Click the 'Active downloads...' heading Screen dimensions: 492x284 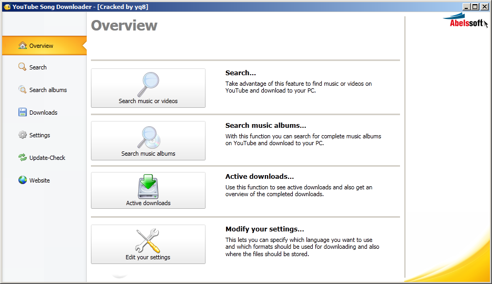260,176
